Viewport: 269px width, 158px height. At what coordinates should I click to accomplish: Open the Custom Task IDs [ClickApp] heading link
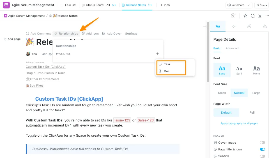69,99
